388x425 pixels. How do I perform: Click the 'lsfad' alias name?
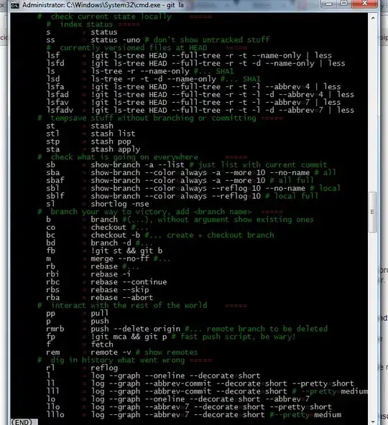57,95
